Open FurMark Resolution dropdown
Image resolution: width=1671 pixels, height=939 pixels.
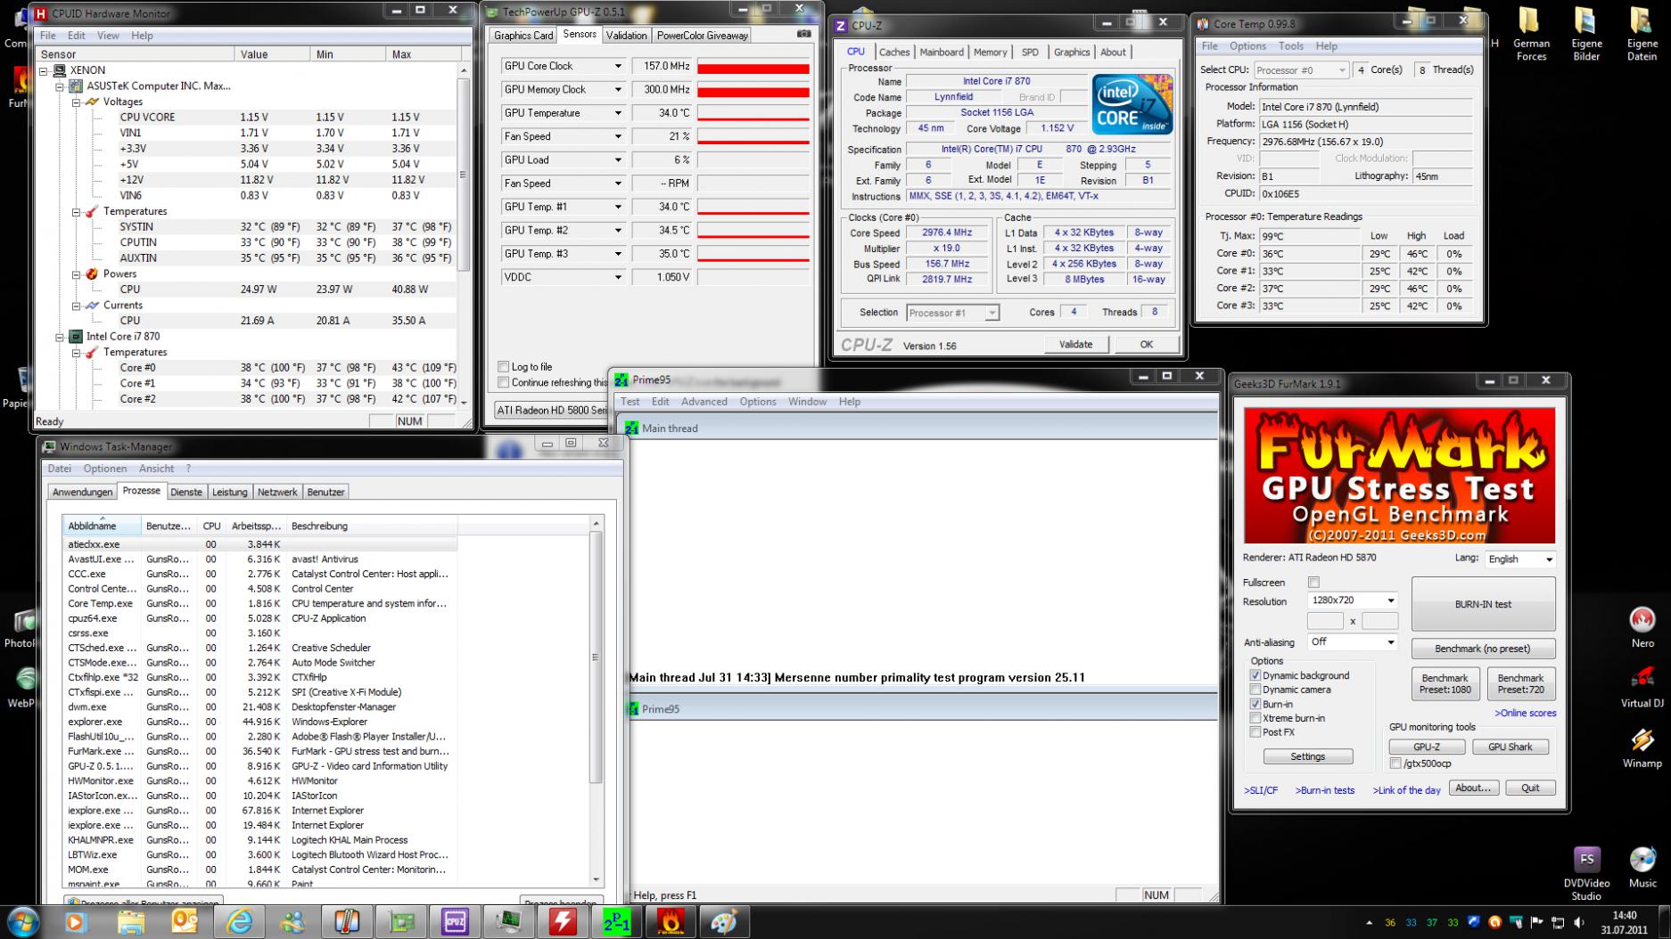pyautogui.click(x=1352, y=600)
